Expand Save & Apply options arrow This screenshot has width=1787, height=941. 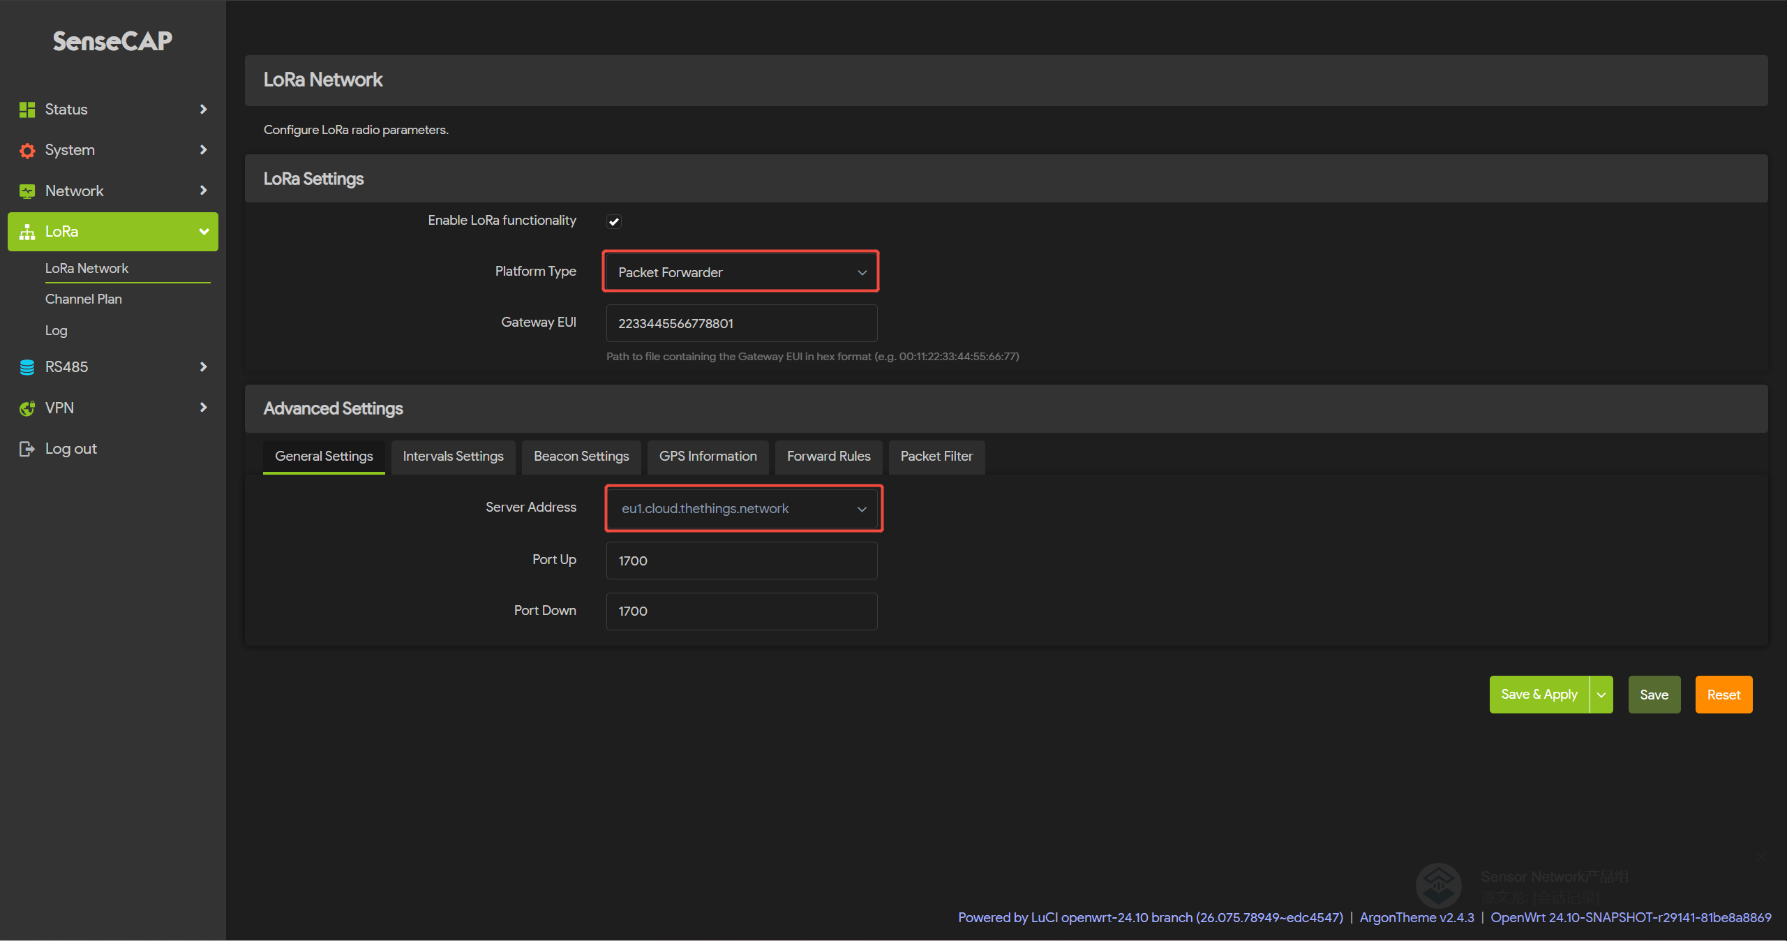(x=1601, y=695)
